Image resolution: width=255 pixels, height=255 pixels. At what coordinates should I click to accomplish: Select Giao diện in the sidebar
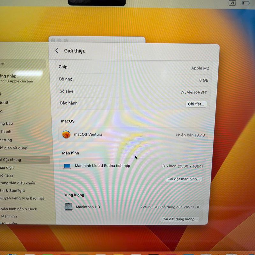click(8, 168)
